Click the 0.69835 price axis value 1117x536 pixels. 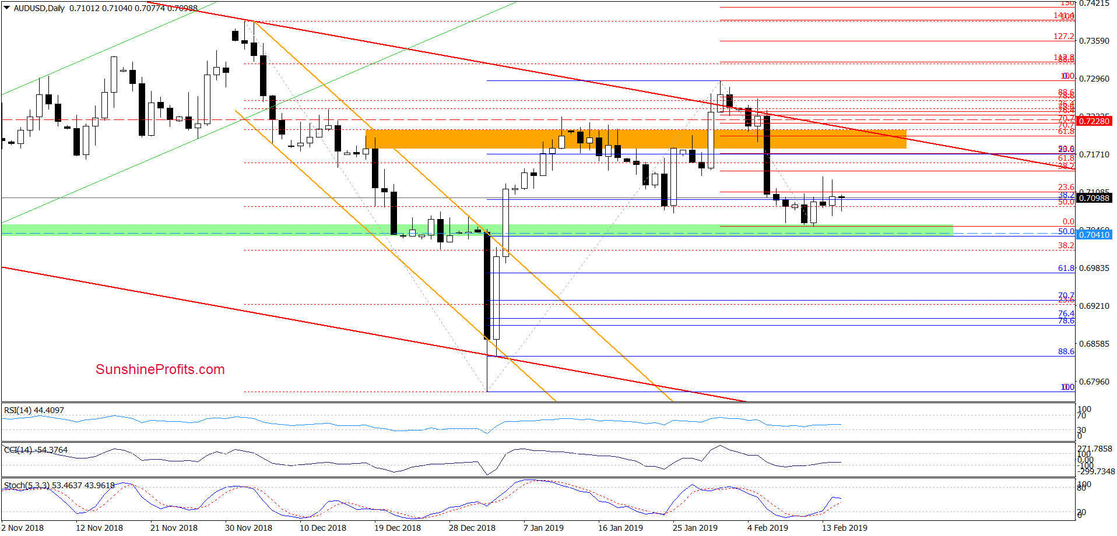1094,268
